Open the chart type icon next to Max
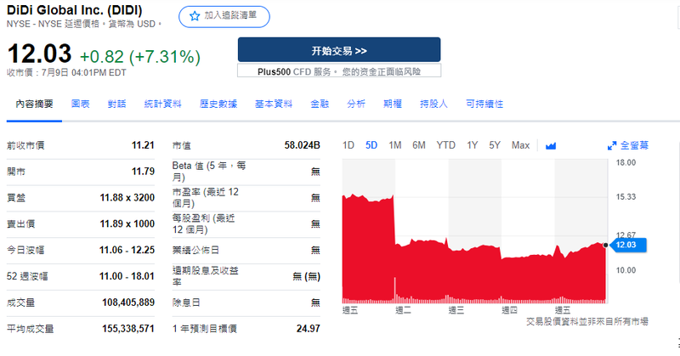Screen dimensions: 680x356 tap(551, 145)
